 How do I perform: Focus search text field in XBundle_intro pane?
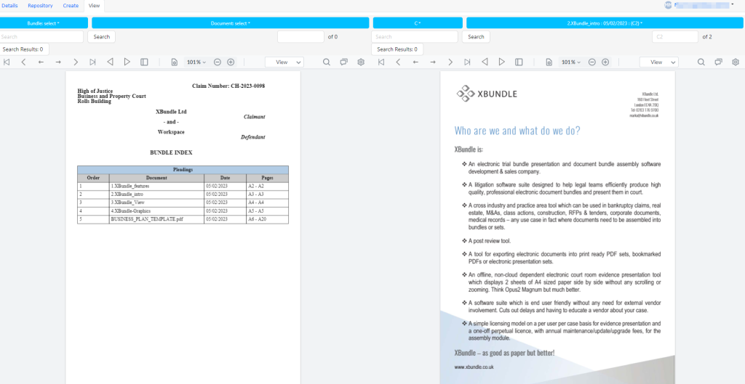point(415,36)
